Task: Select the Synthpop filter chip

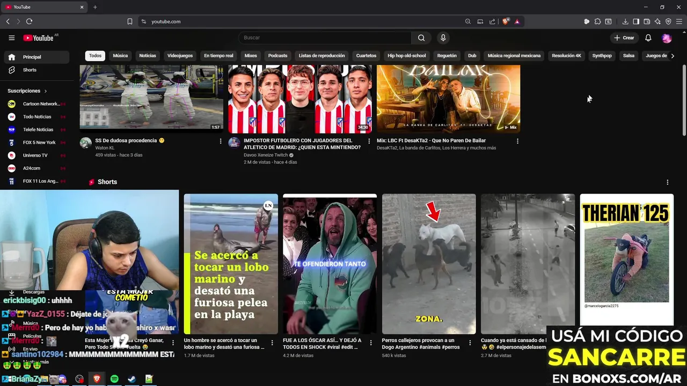Action: (x=602, y=56)
